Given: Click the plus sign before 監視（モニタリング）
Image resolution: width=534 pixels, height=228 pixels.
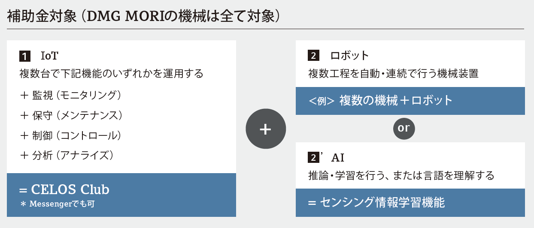Looking at the screenshot, I should [24, 95].
